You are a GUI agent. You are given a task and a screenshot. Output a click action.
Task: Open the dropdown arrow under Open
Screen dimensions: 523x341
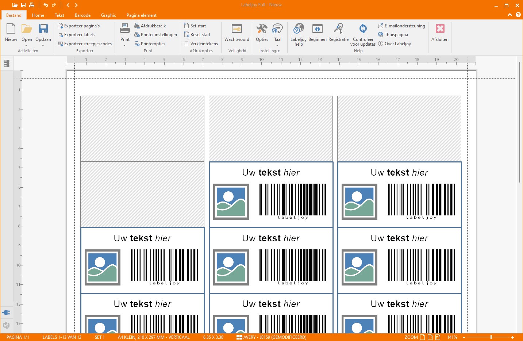coord(26,46)
